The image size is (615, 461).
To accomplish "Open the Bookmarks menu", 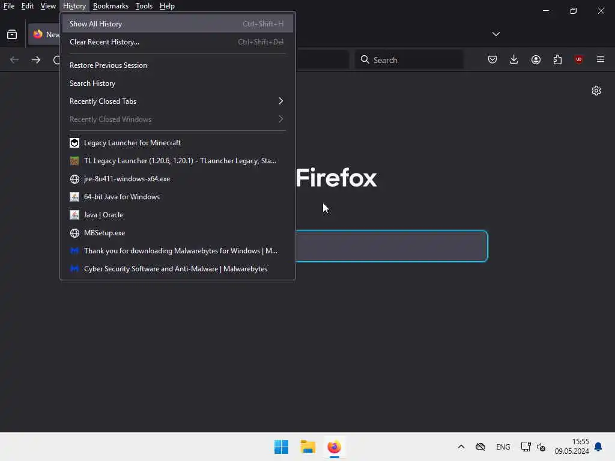I will pyautogui.click(x=111, y=6).
